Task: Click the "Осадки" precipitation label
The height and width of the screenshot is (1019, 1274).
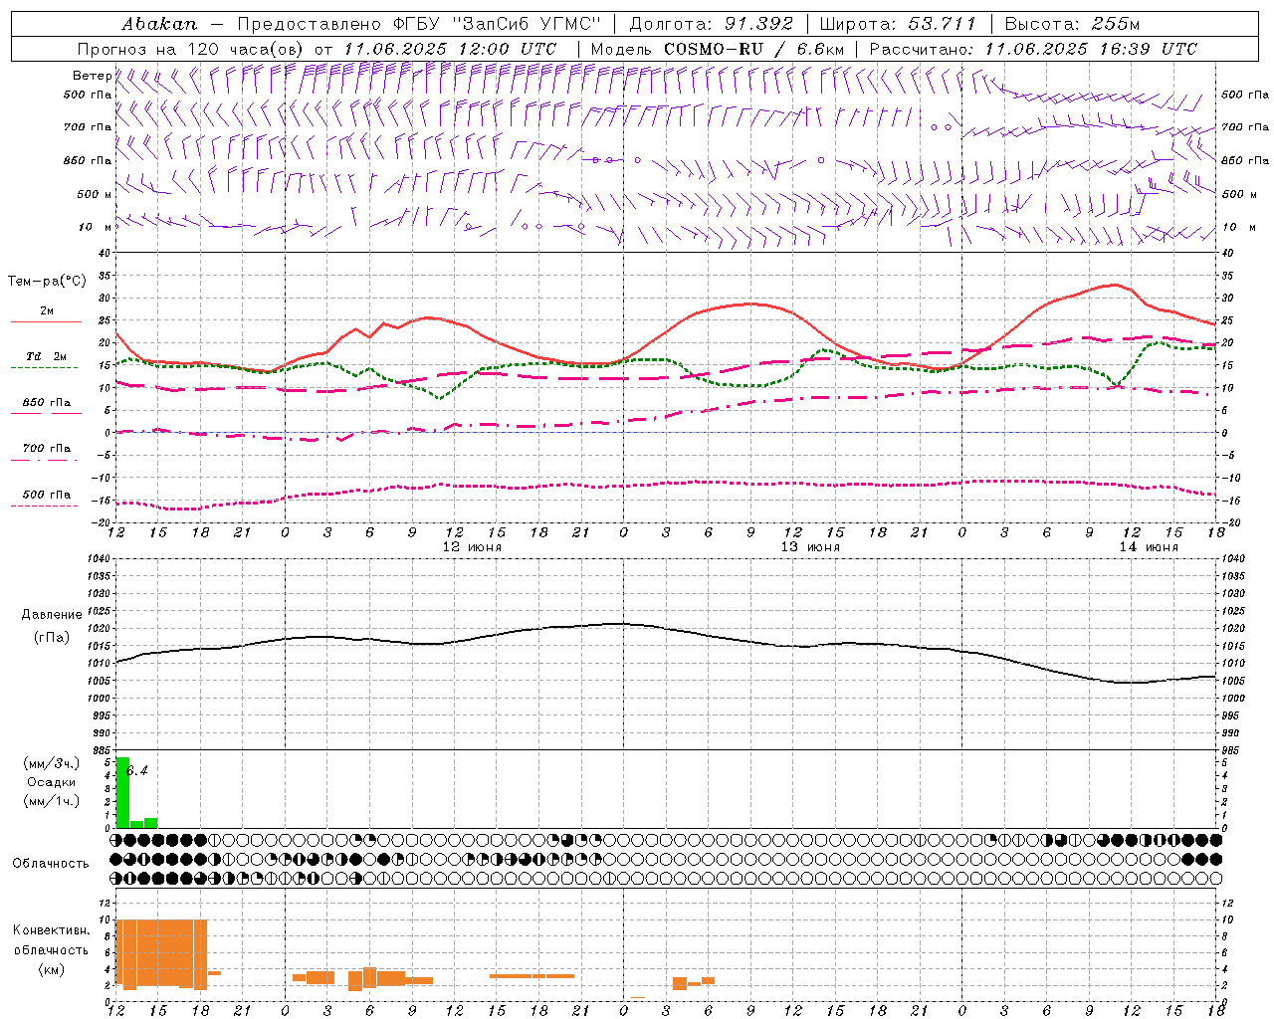Action: click(51, 782)
